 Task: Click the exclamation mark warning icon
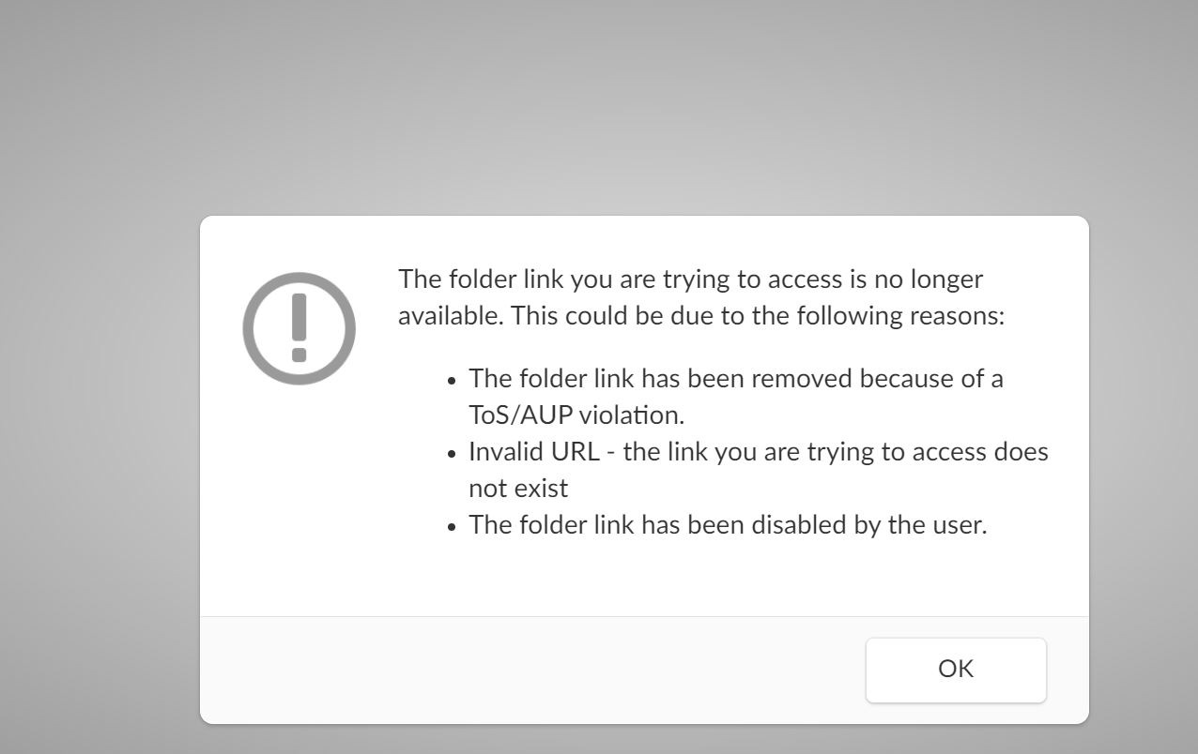(299, 328)
